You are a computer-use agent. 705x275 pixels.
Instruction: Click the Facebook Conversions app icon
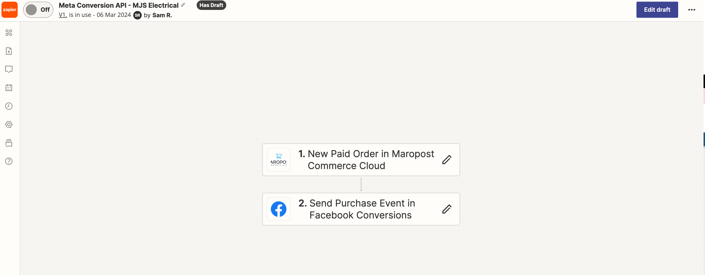point(279,209)
